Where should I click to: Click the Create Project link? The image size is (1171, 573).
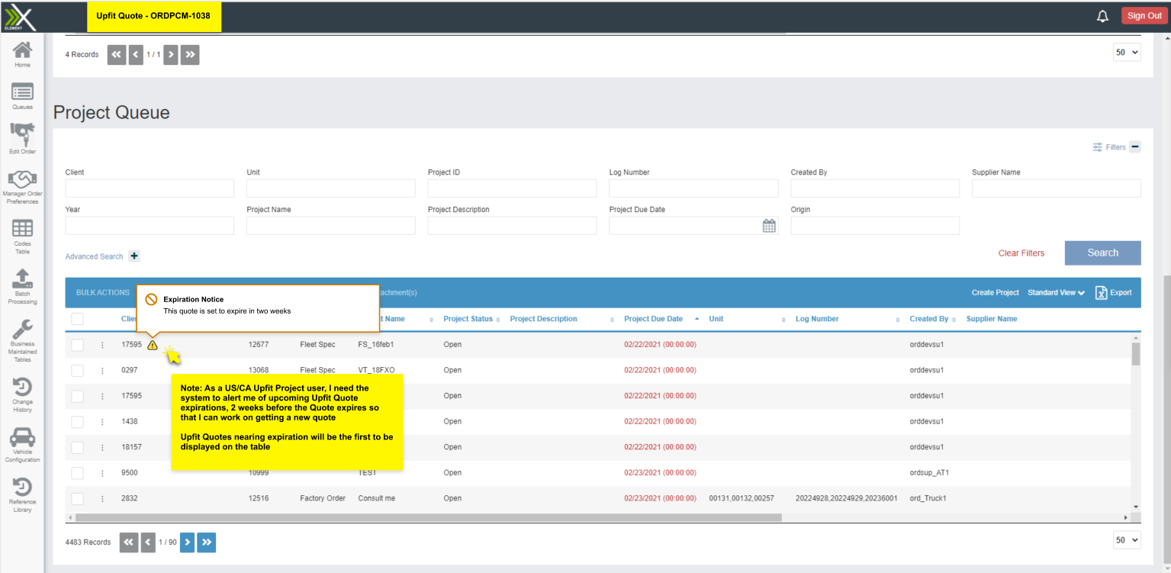[x=995, y=293]
